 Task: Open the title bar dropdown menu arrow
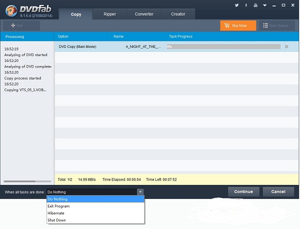tap(265, 5)
